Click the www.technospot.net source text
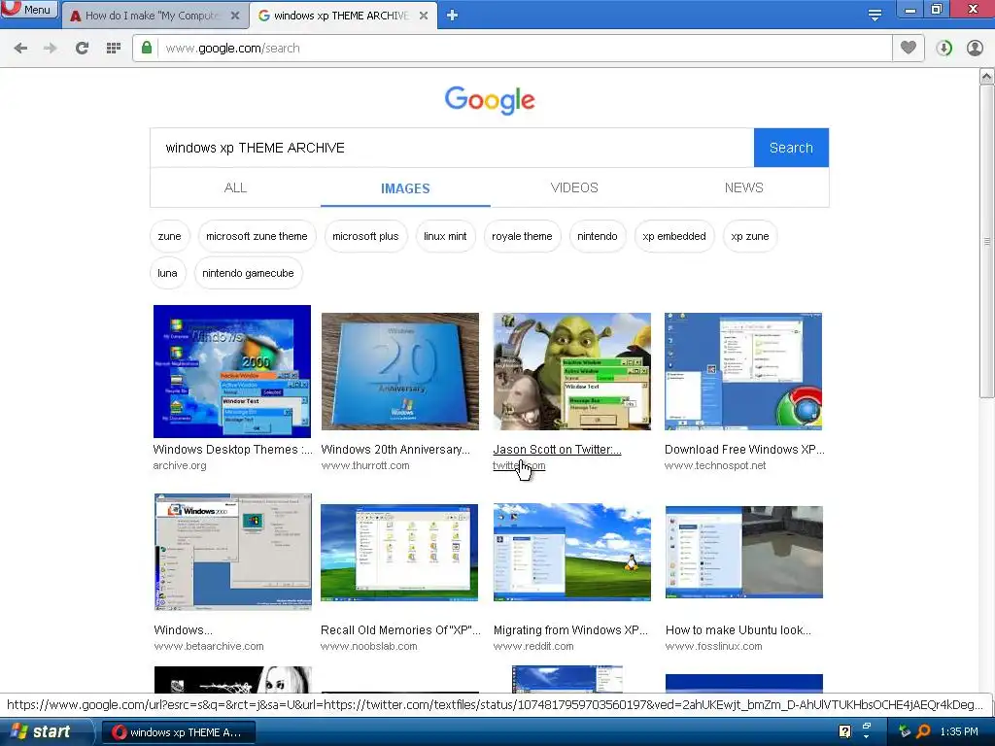 715,465
